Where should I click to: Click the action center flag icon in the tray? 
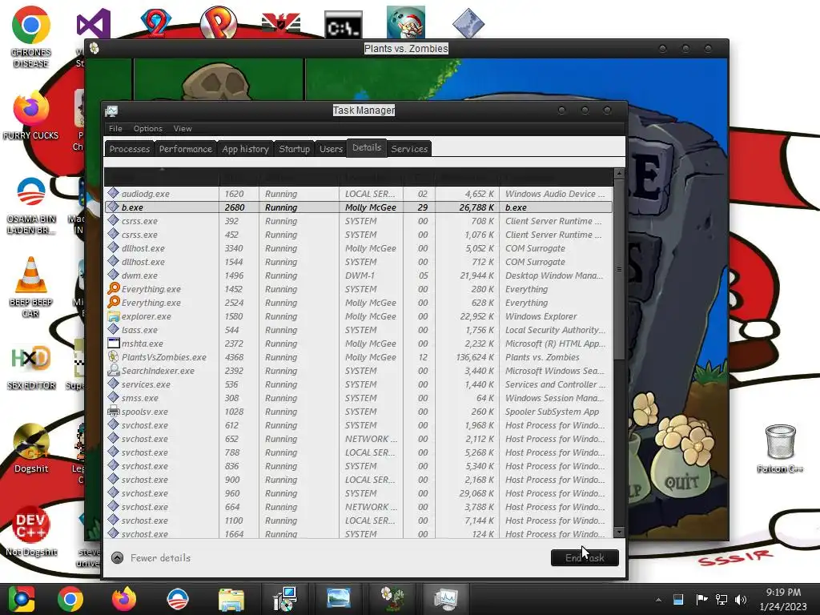(701, 599)
